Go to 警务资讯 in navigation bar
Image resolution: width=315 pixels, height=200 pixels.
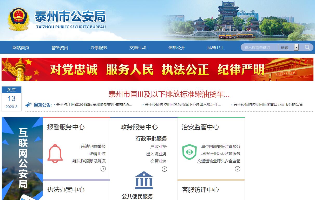pyautogui.click(x=60, y=48)
